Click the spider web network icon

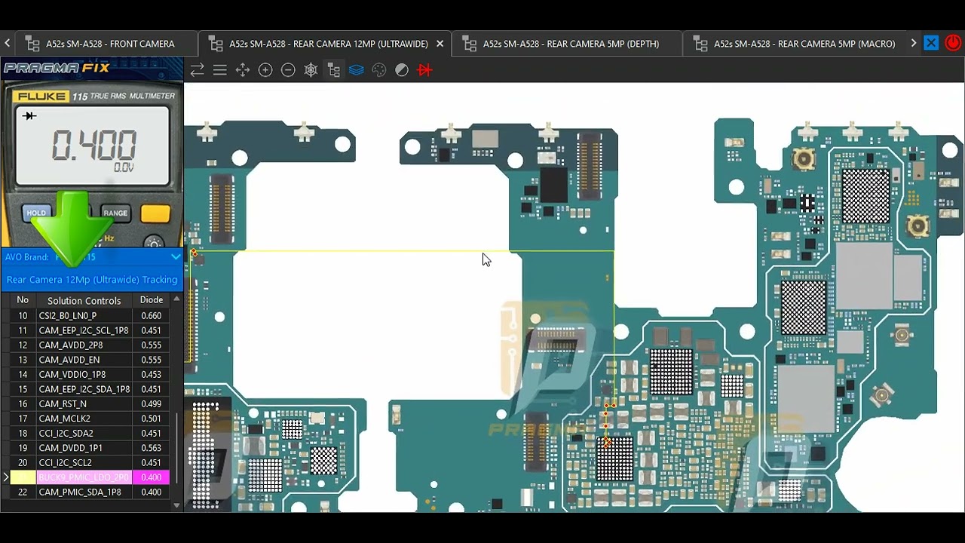[311, 70]
